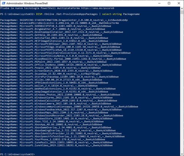The image size is (184, 156).
Task: Click the StorePurchaseApp package line
Action: point(59,77)
